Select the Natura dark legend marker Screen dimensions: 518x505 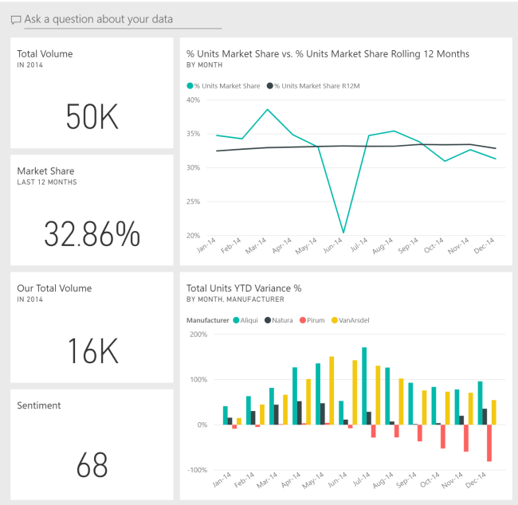(266, 320)
